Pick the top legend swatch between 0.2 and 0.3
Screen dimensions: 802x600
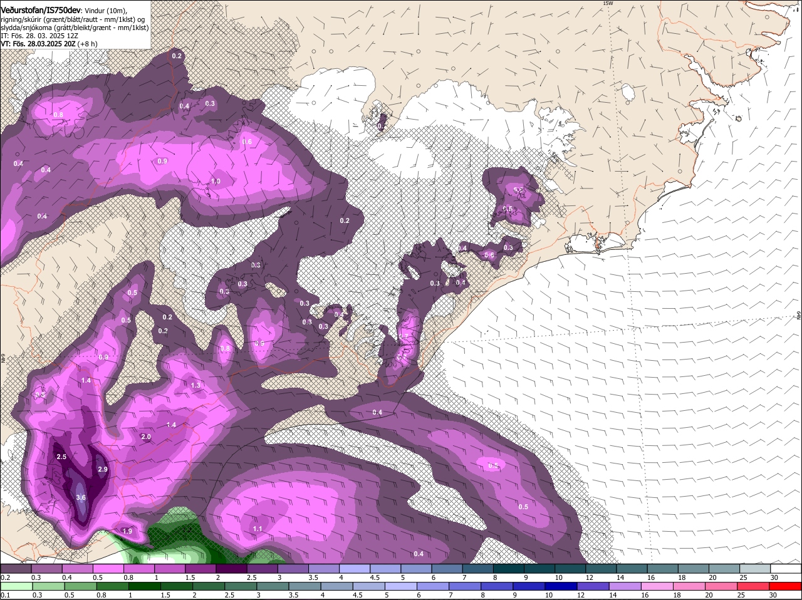pyautogui.click(x=16, y=569)
